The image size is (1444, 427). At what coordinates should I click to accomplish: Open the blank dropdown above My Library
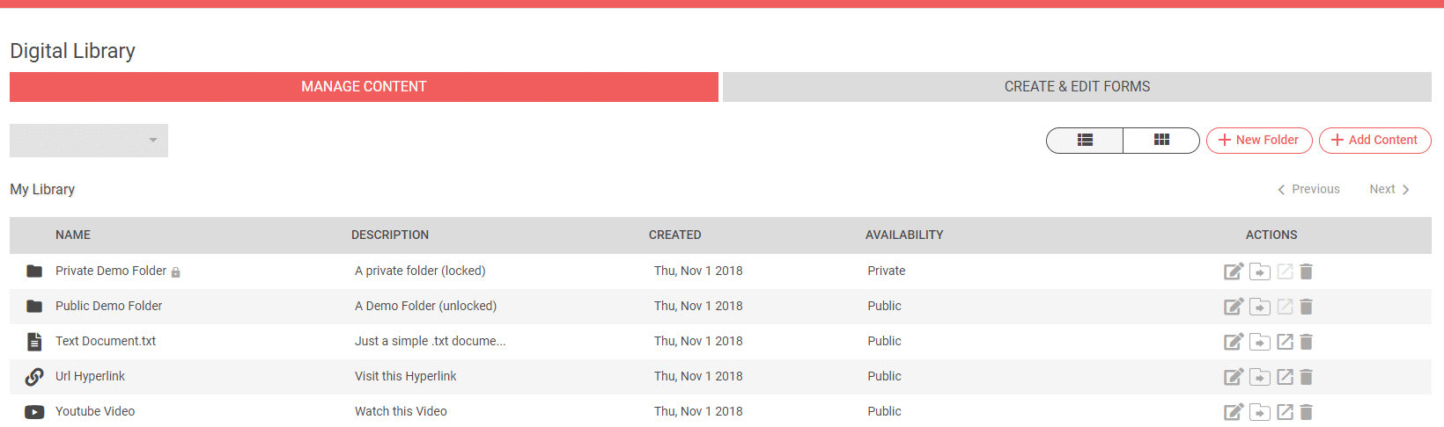pos(89,141)
